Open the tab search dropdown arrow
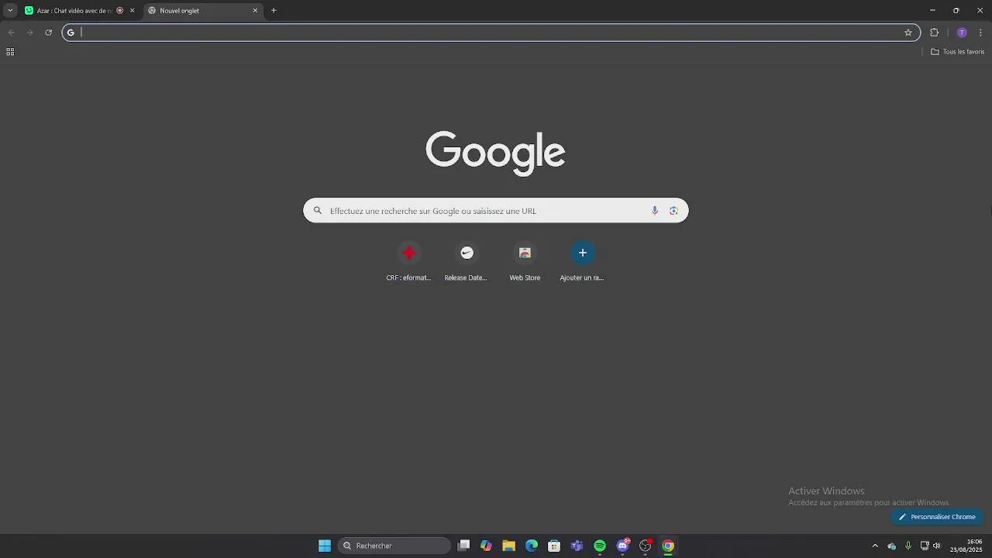Viewport: 992px width, 558px height. [x=10, y=11]
